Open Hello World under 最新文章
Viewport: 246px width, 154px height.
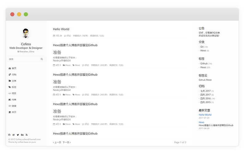point(205,115)
